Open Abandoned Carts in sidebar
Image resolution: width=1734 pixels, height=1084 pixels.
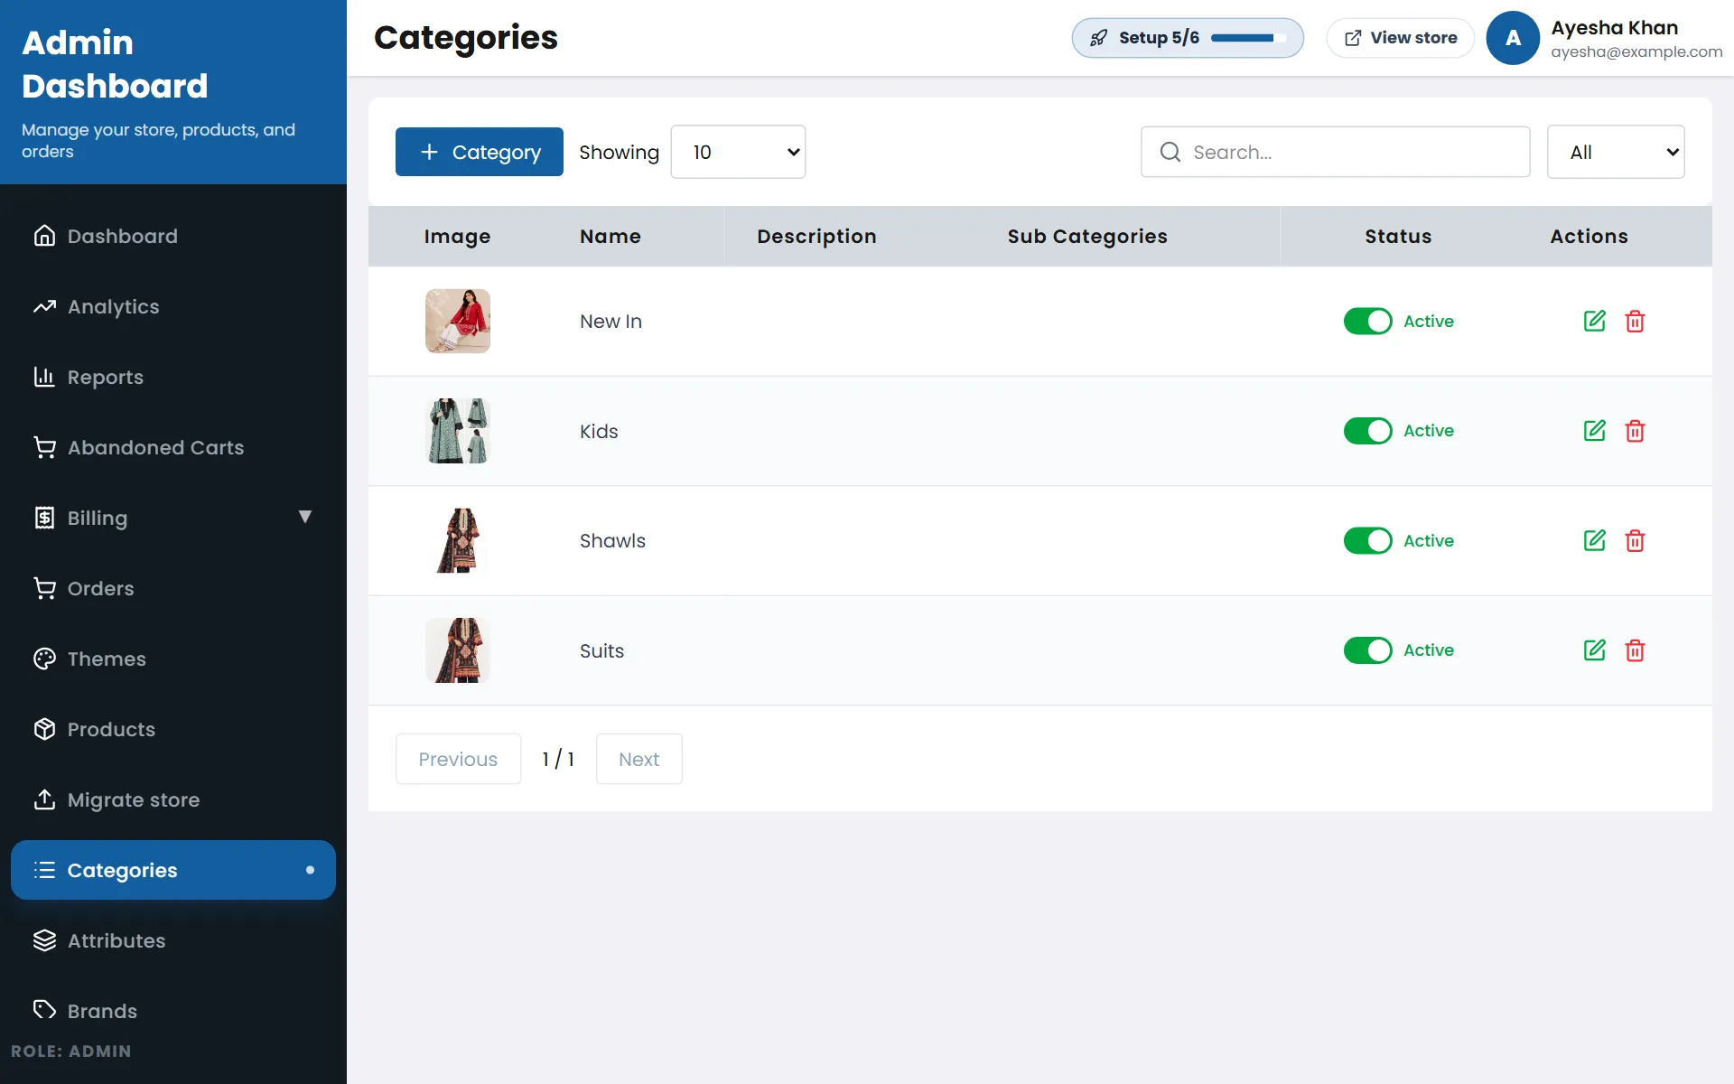pos(173,447)
